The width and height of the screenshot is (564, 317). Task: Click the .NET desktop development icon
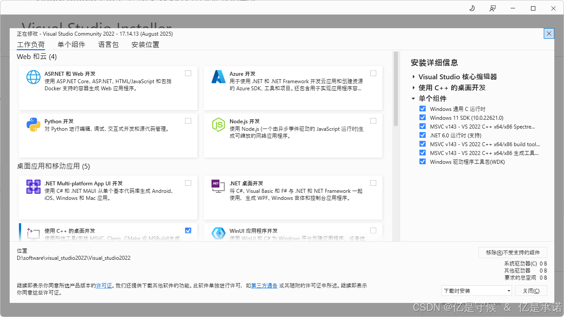[219, 187]
